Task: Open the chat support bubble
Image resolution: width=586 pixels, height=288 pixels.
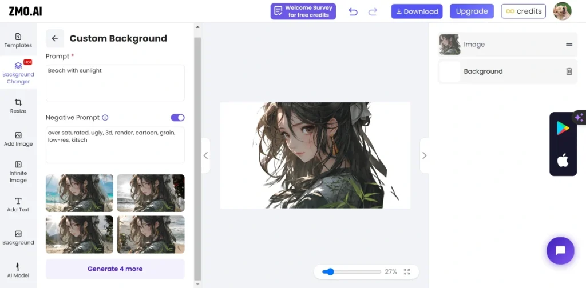Action: pos(560,251)
